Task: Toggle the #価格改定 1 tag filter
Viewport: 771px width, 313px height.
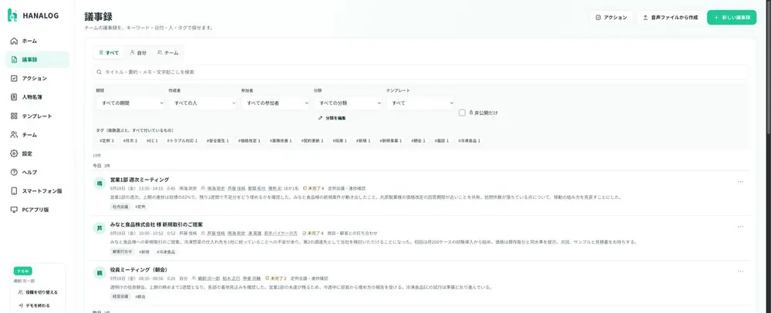Action: point(249,140)
